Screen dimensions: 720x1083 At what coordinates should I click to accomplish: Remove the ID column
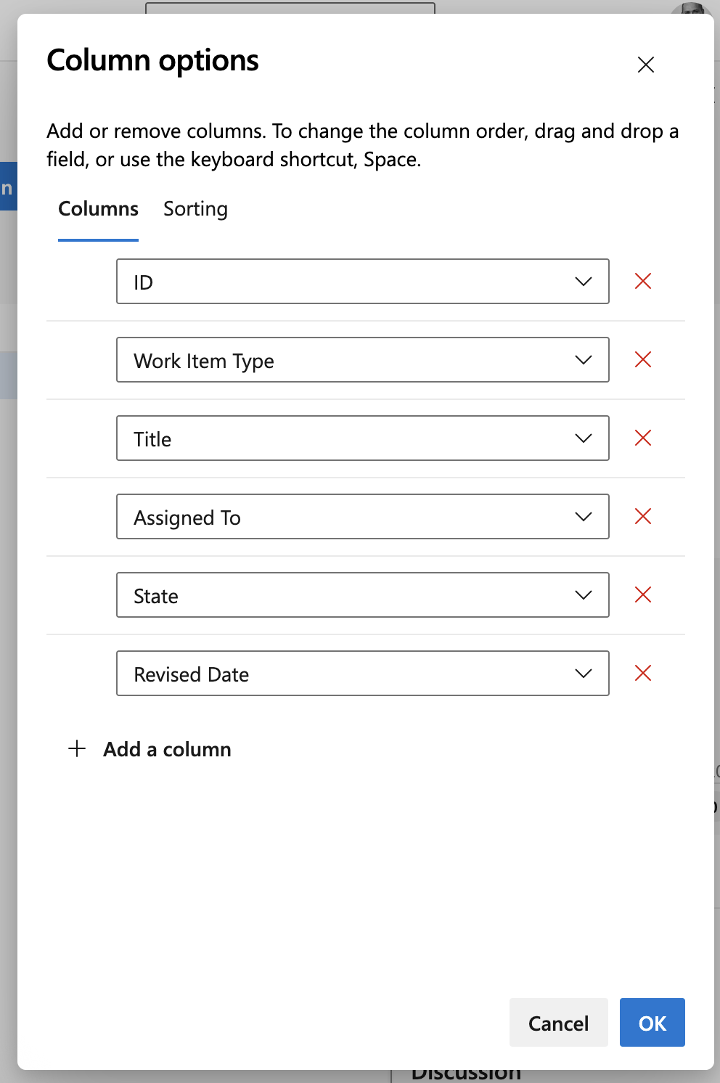click(642, 281)
